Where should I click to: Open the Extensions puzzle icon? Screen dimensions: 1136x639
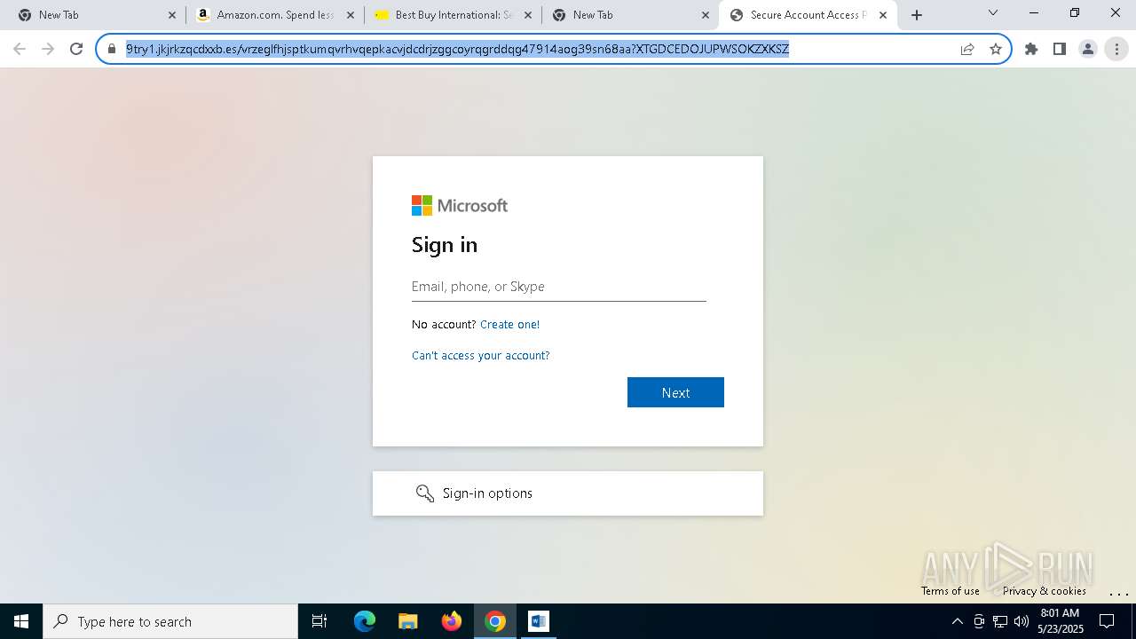[x=1031, y=50]
